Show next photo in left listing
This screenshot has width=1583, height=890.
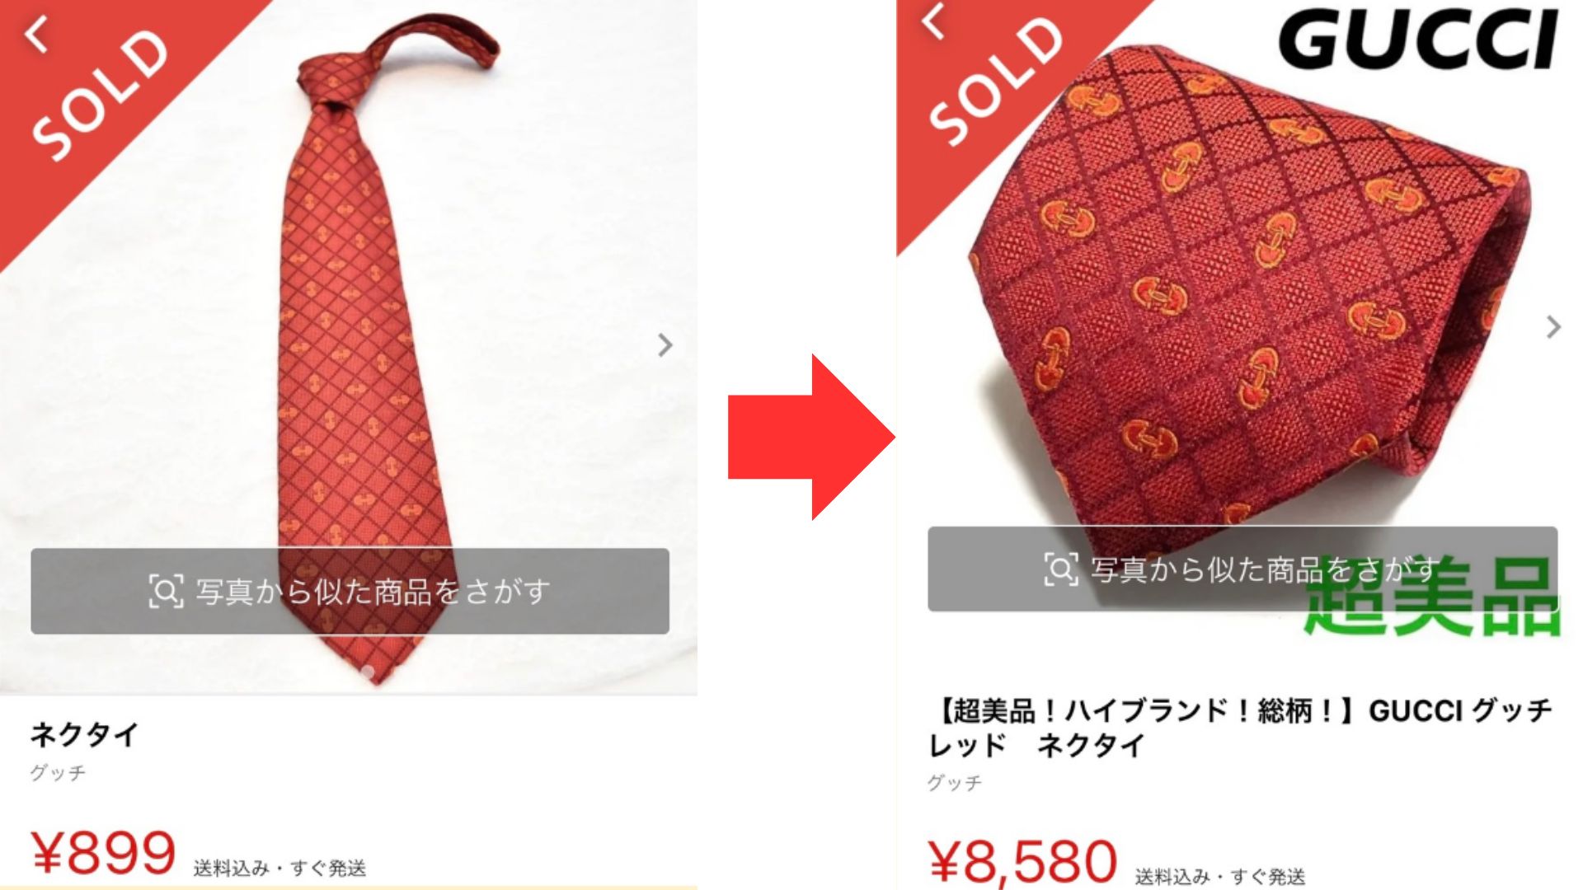point(665,344)
